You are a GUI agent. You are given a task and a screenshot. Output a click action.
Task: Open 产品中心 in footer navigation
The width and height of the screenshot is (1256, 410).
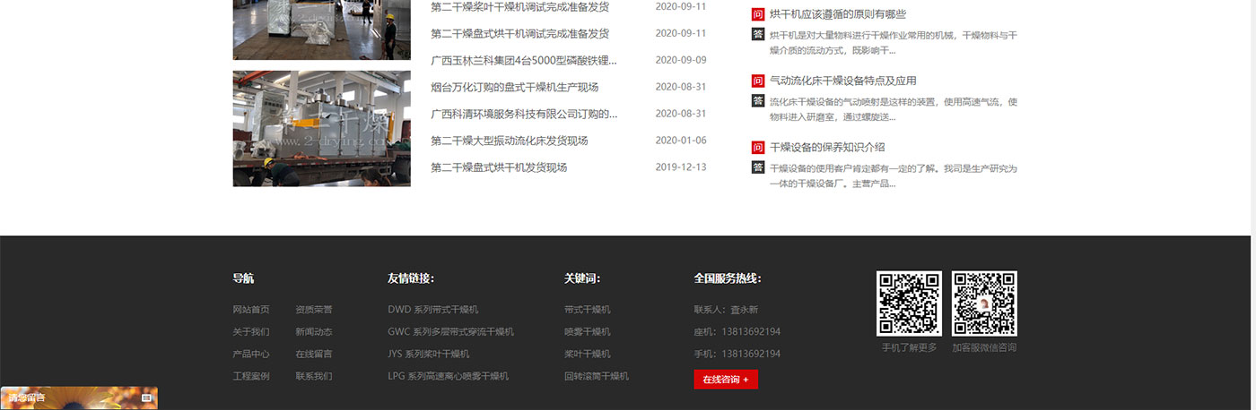pos(250,354)
